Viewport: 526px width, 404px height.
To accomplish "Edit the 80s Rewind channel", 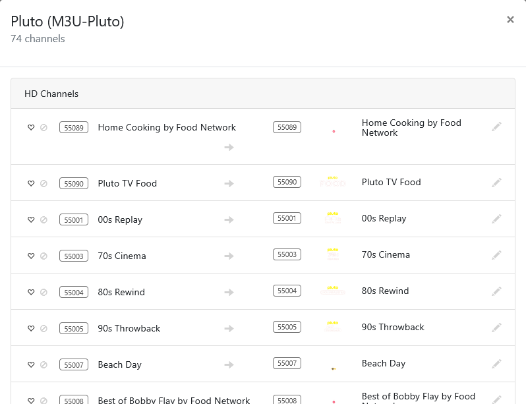I will pyautogui.click(x=496, y=291).
